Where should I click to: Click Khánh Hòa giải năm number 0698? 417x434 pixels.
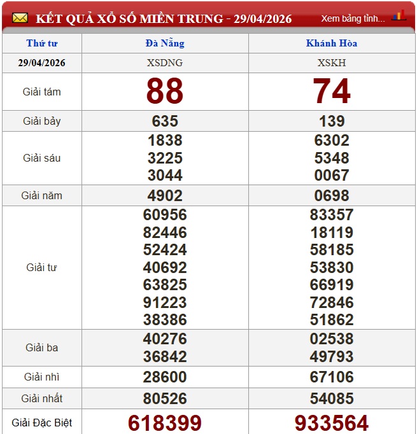(332, 195)
